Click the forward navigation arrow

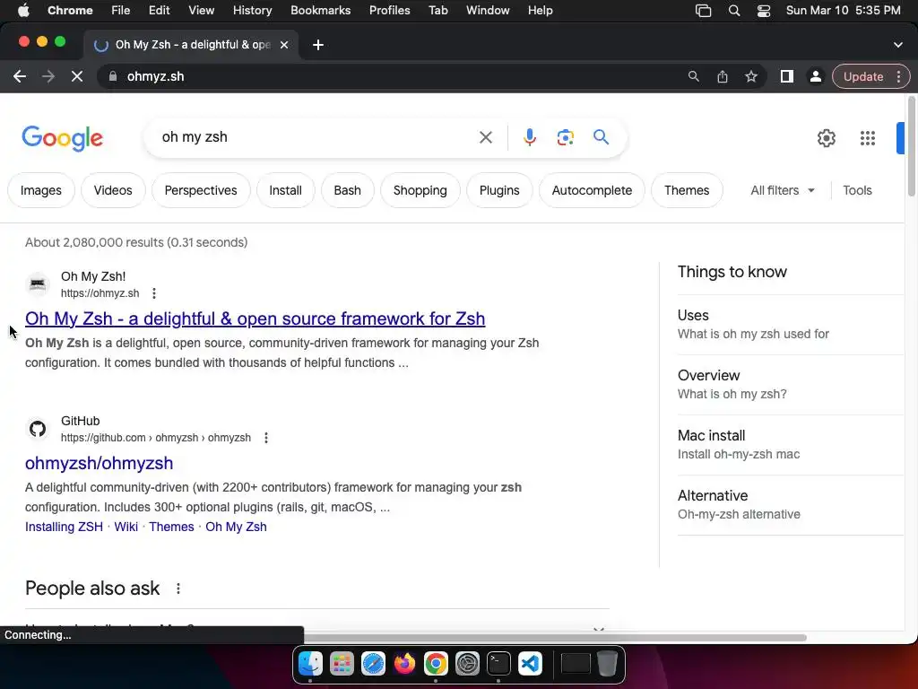pyautogui.click(x=48, y=76)
